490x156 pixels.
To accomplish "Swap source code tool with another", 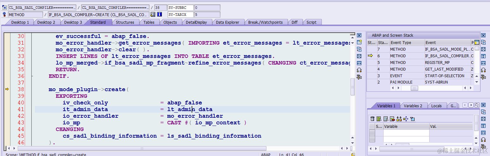I will tap(359, 49).
